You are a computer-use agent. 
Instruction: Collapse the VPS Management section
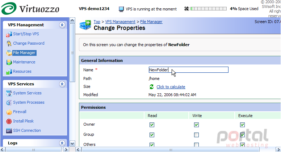(x=62, y=25)
